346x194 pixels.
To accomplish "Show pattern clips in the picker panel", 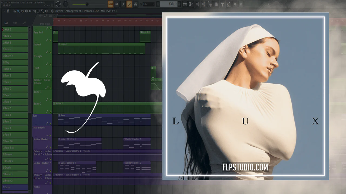I will [x=6, y=23].
